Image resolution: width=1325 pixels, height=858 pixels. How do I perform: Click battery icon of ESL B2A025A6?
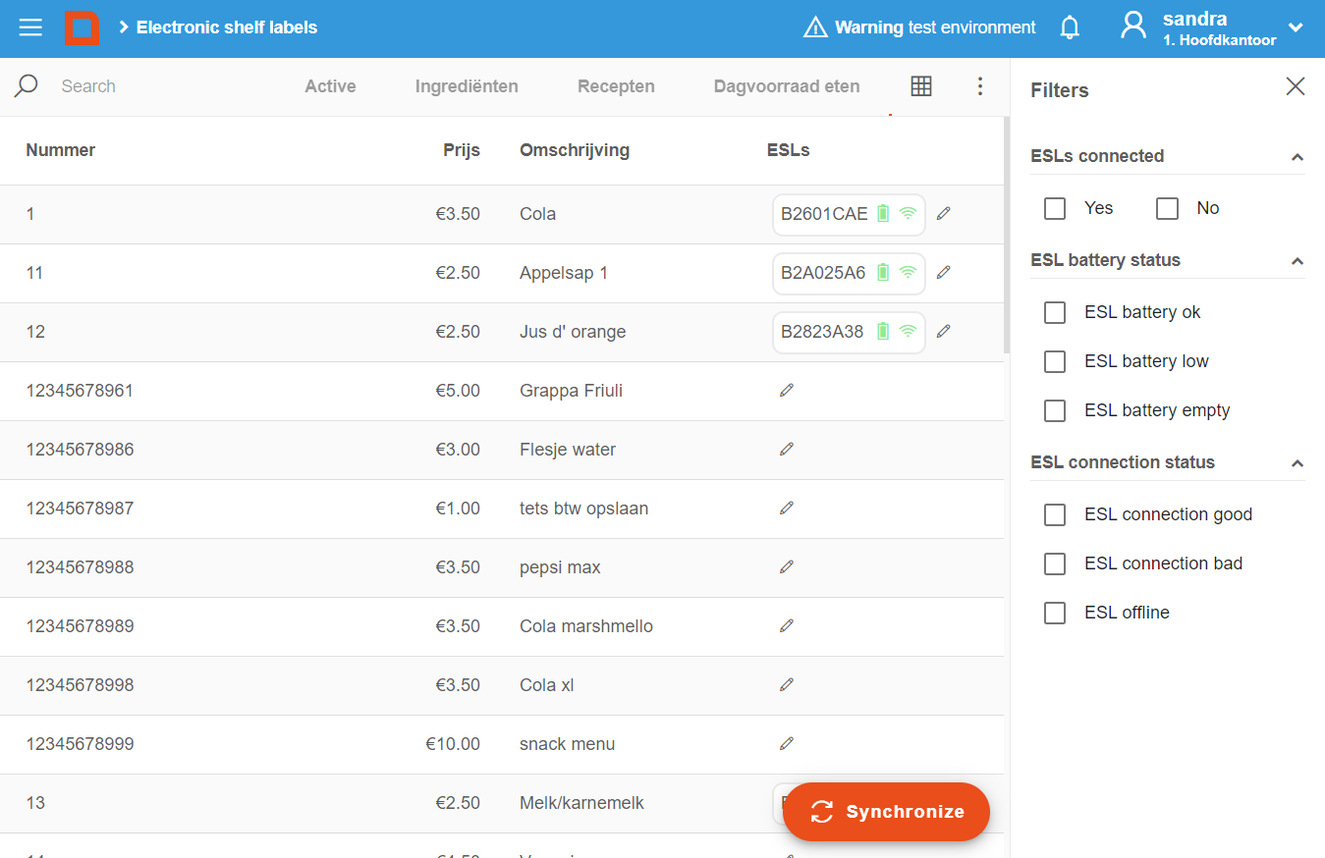[x=883, y=272]
